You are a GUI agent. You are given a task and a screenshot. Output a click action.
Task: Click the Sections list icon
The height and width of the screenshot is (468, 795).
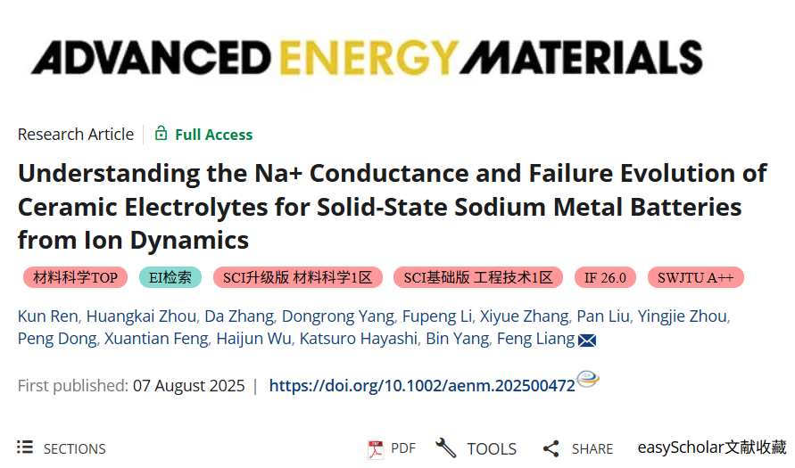click(25, 447)
